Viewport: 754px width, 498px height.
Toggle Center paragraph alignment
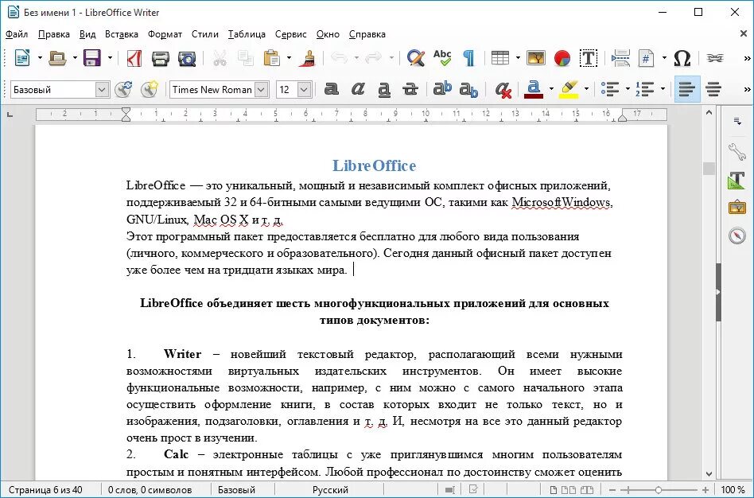pos(713,89)
